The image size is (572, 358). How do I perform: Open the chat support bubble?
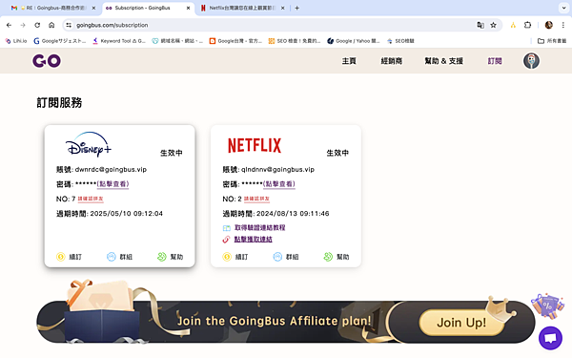(550, 338)
